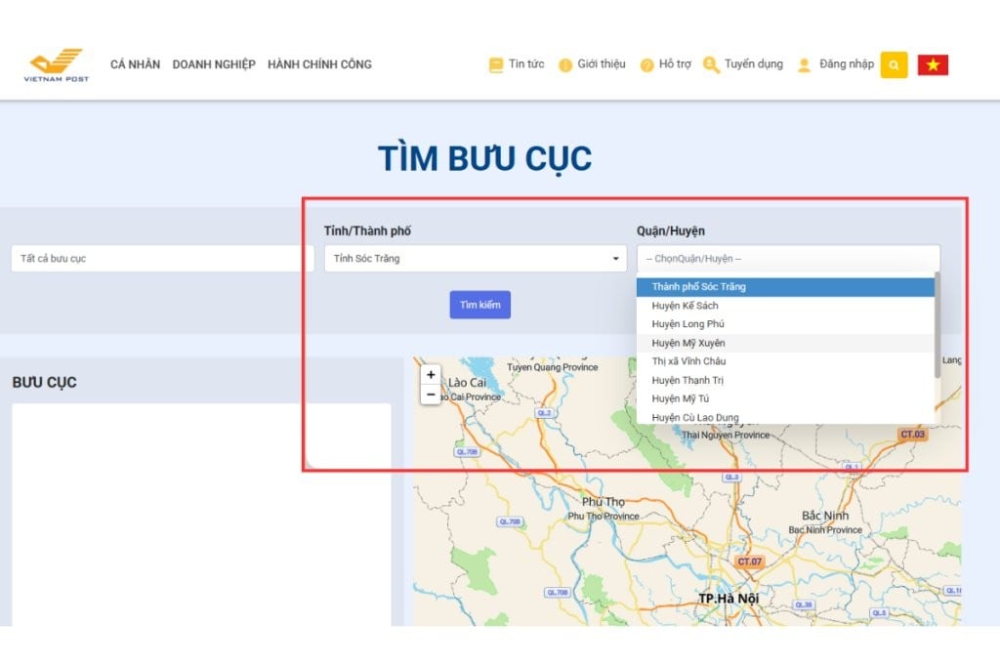
Task: Select Huyện Mỹ Xuyên from list
Action: tap(688, 343)
